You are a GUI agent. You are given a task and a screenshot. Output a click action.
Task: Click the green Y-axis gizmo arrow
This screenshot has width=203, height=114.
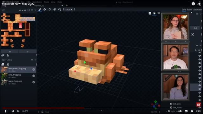85,62
